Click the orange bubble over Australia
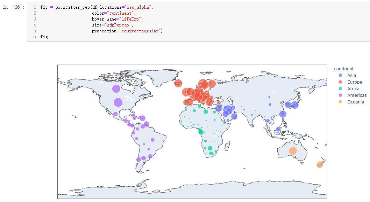The image size is (370, 202). (293, 151)
